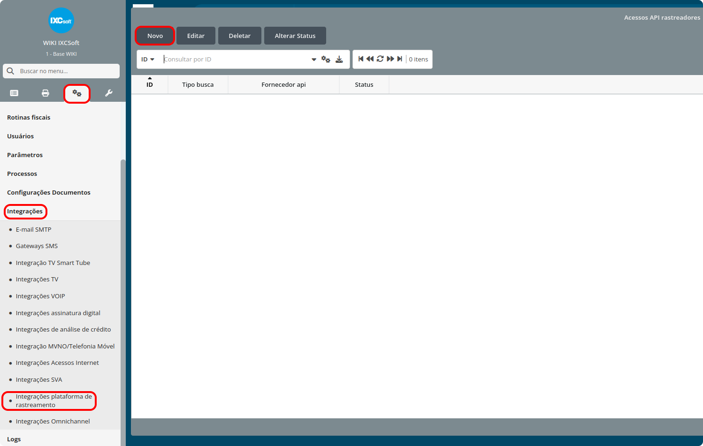Image resolution: width=703 pixels, height=446 pixels.
Task: Click Acessos API rastreadores title
Action: [662, 18]
